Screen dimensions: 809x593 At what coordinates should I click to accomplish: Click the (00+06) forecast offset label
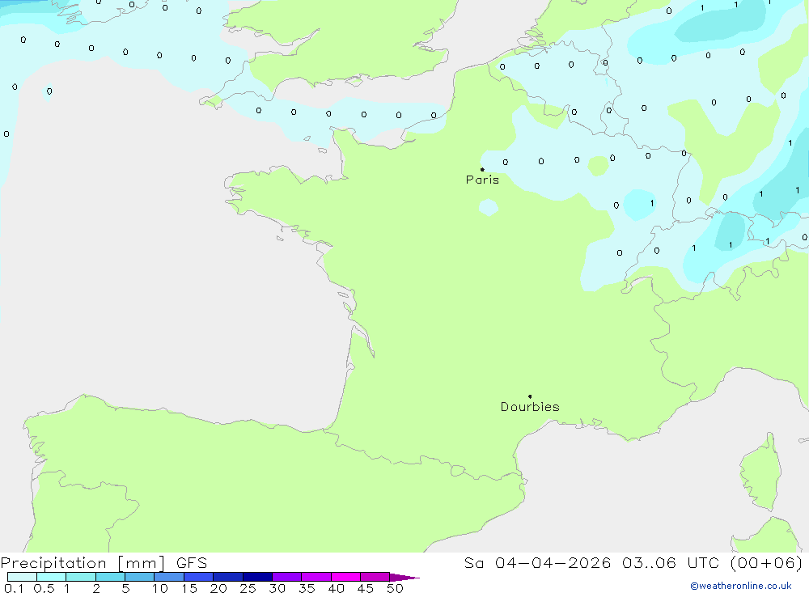click(766, 563)
